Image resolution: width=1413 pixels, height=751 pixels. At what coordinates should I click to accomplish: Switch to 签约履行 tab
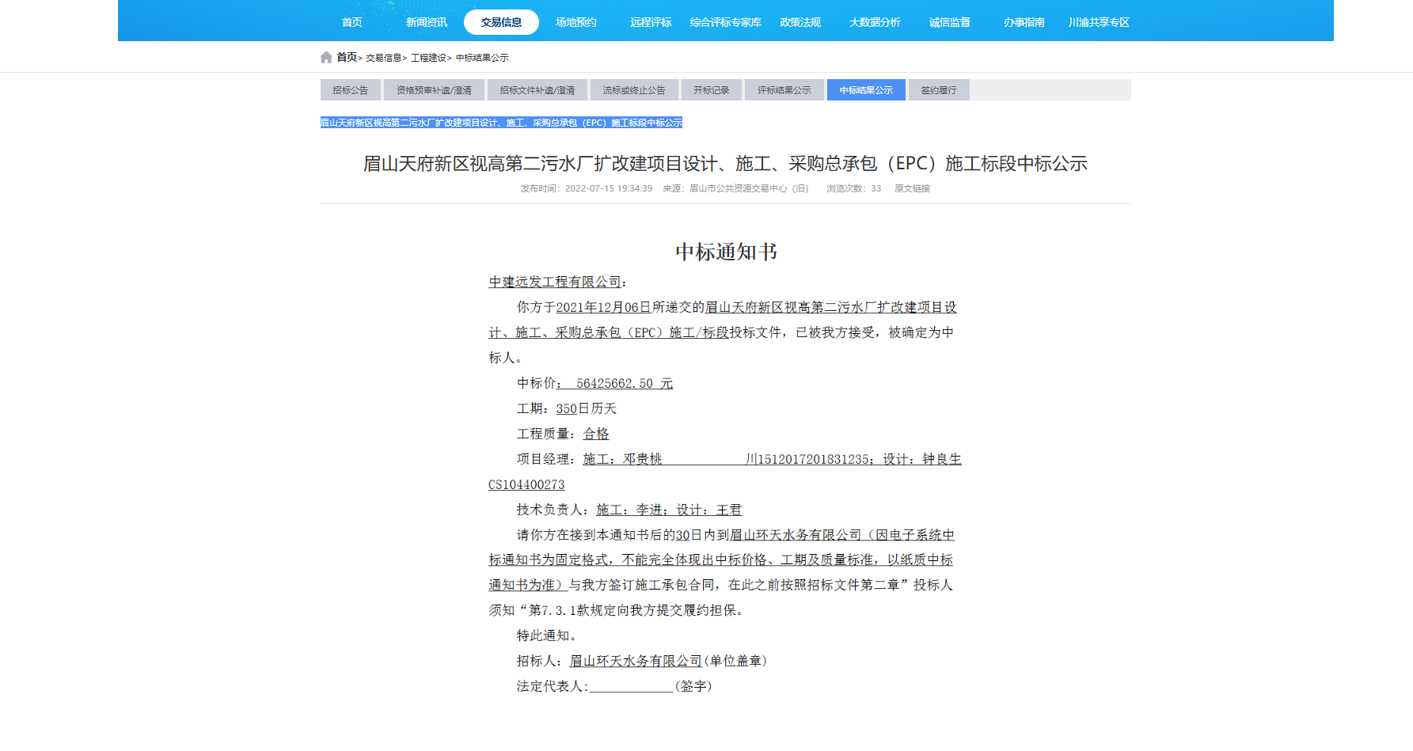(939, 90)
